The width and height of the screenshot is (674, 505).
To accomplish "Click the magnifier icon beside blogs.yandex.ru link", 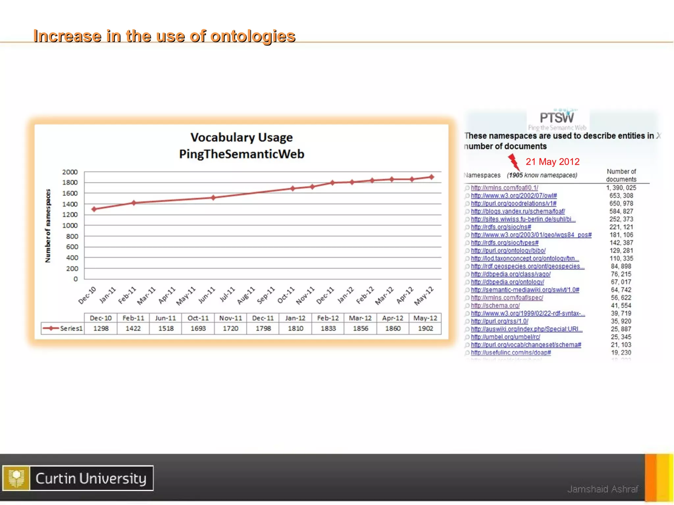I will coord(467,212).
